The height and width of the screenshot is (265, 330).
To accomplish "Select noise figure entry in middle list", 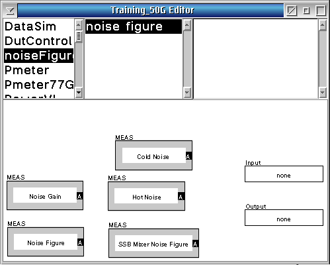I will pos(134,26).
